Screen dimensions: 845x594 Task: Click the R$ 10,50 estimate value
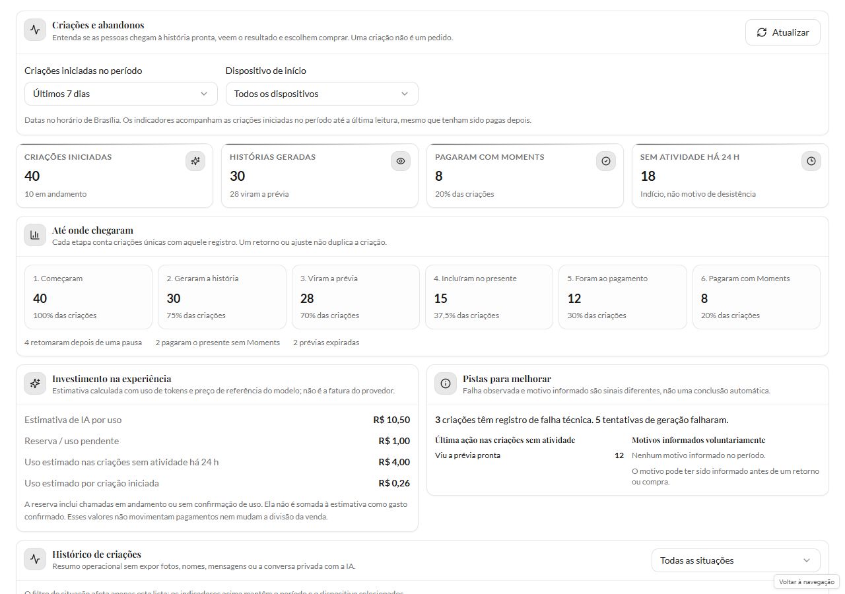[x=391, y=420]
